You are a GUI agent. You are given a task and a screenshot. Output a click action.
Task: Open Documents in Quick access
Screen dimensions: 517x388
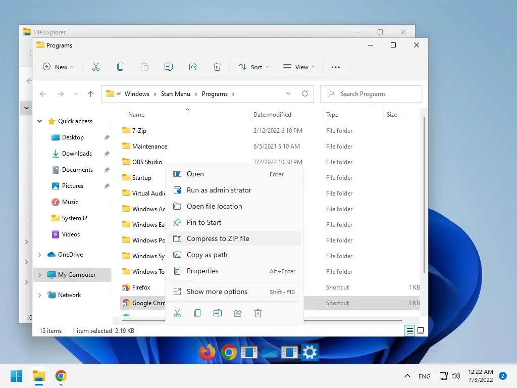[77, 170]
